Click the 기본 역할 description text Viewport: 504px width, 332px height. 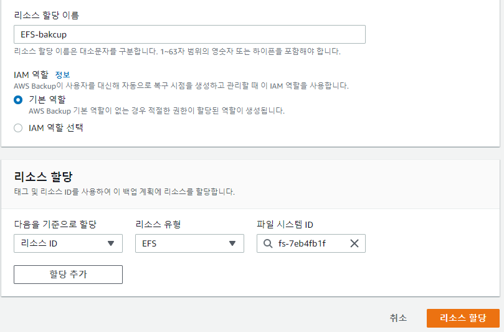click(156, 110)
